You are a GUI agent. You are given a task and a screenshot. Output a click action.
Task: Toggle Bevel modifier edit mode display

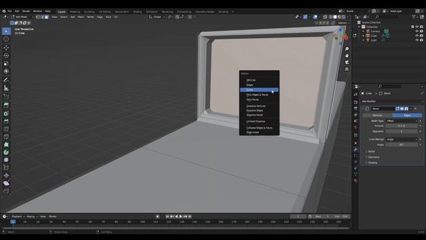pyautogui.click(x=398, y=109)
